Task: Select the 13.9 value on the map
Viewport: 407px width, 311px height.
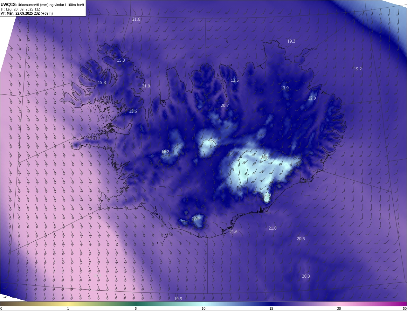Action: [x=285, y=88]
